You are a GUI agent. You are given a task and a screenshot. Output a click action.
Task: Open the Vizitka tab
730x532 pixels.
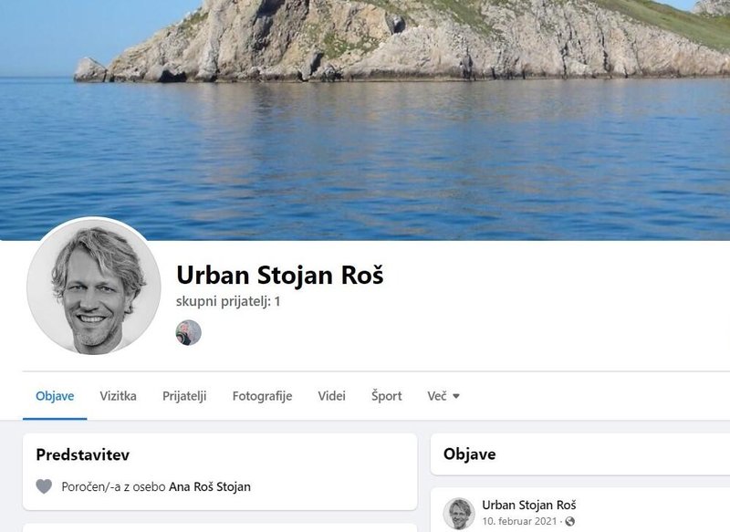[119, 396]
